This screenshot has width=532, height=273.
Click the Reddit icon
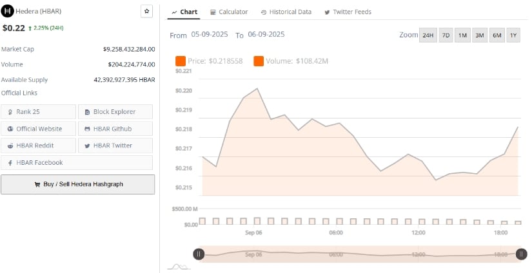[10, 146]
